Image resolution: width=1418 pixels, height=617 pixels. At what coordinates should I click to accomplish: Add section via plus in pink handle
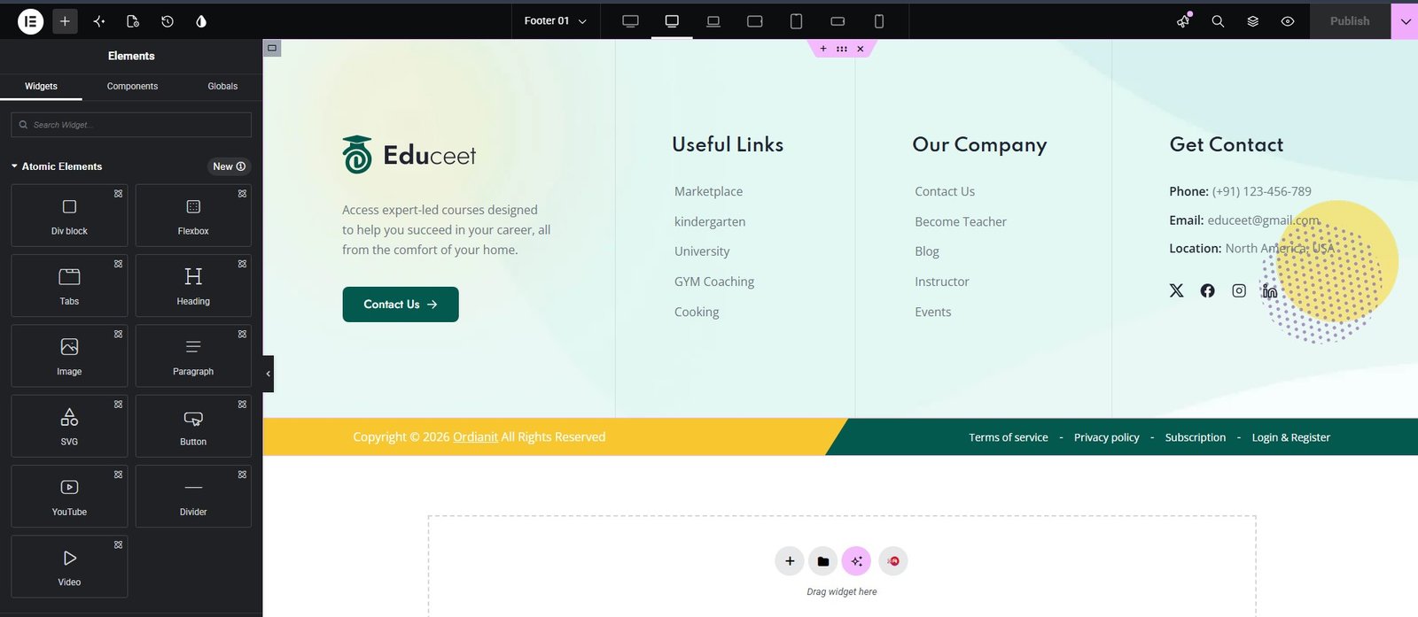(x=823, y=49)
